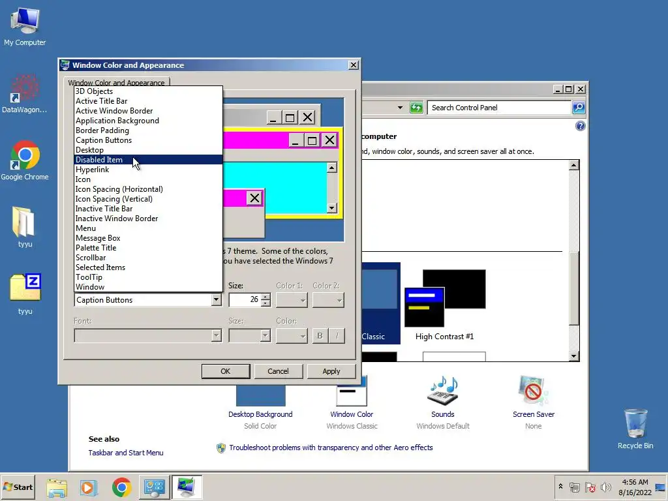Open the network tray icon
This screenshot has height=501, width=668.
coord(575,487)
